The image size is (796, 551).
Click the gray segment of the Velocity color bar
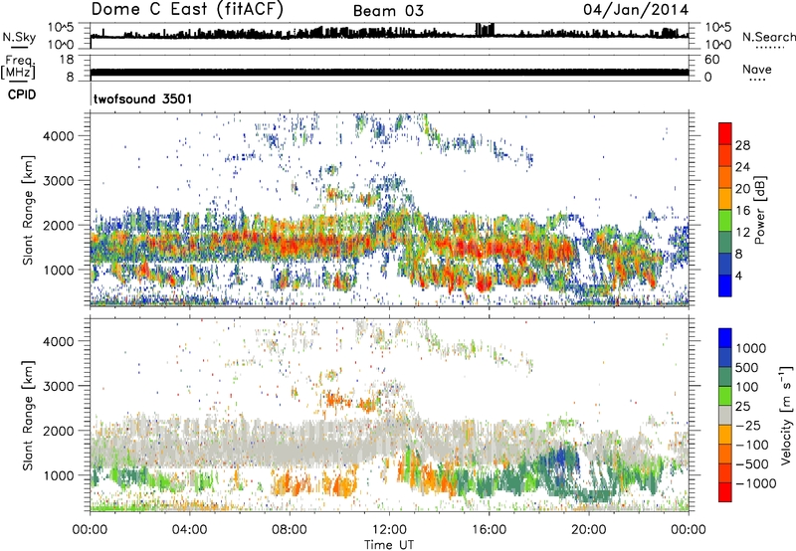click(x=725, y=415)
